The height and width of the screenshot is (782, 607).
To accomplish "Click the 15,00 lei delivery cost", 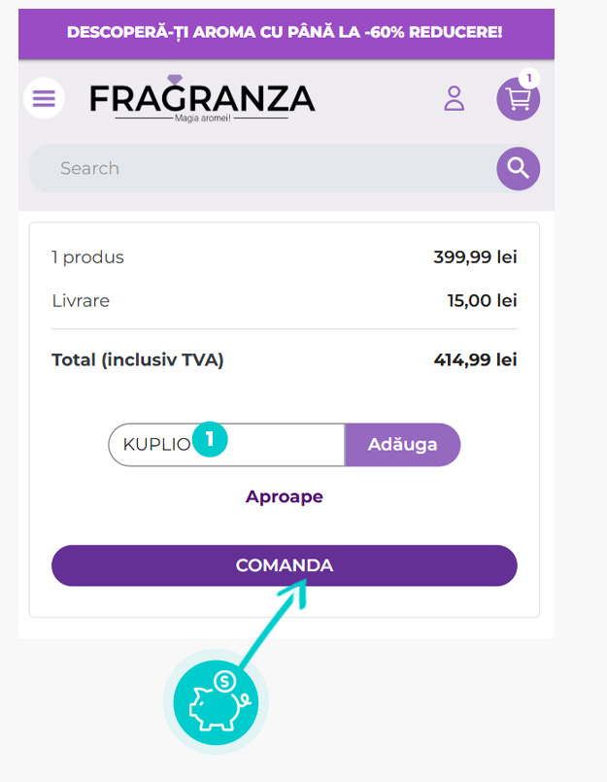I will pos(482,301).
